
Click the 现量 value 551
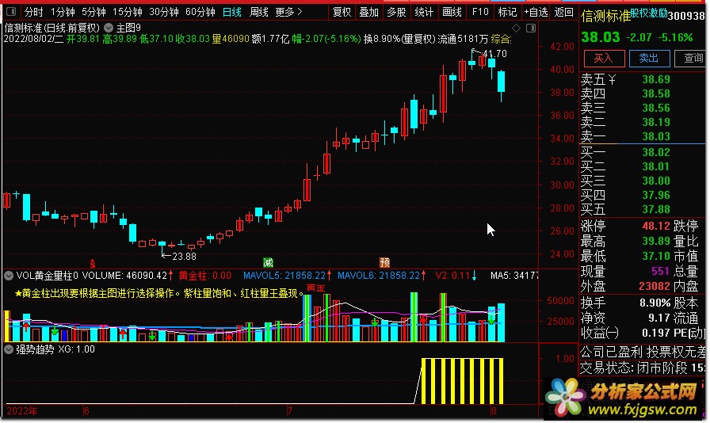pyautogui.click(x=660, y=271)
